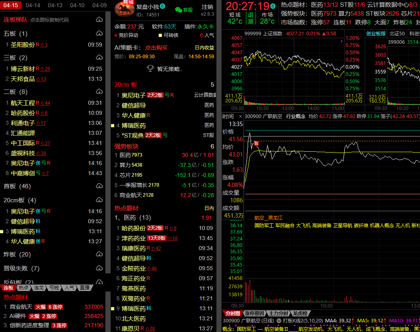Click the cloud copy icon beside 炸板 (20)

[x=99, y=255]
